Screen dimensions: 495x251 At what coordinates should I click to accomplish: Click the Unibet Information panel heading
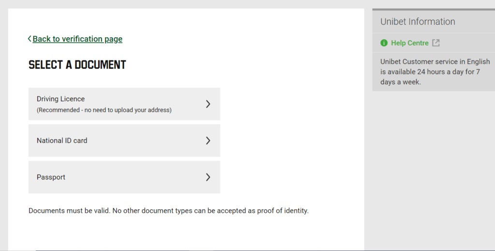pyautogui.click(x=418, y=22)
